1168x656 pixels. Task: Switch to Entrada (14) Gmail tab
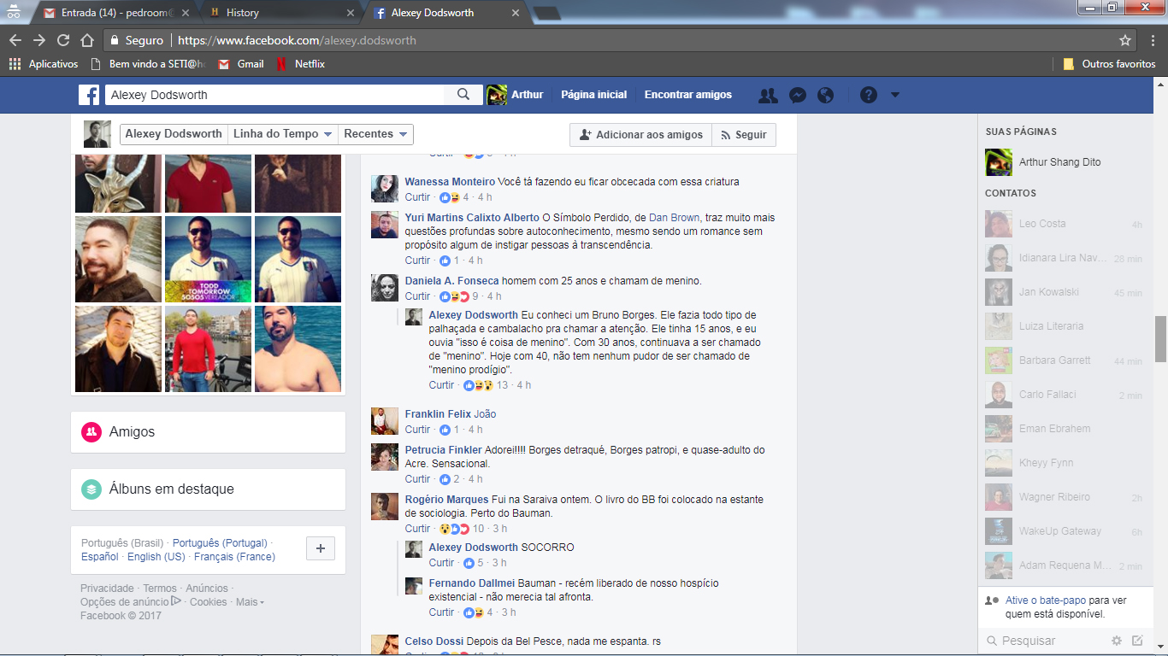tap(114, 13)
